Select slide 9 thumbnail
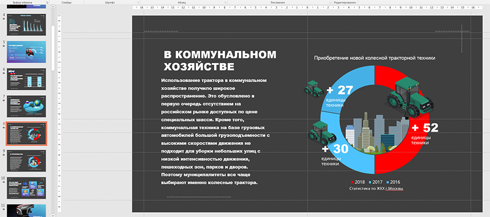 [26, 161]
